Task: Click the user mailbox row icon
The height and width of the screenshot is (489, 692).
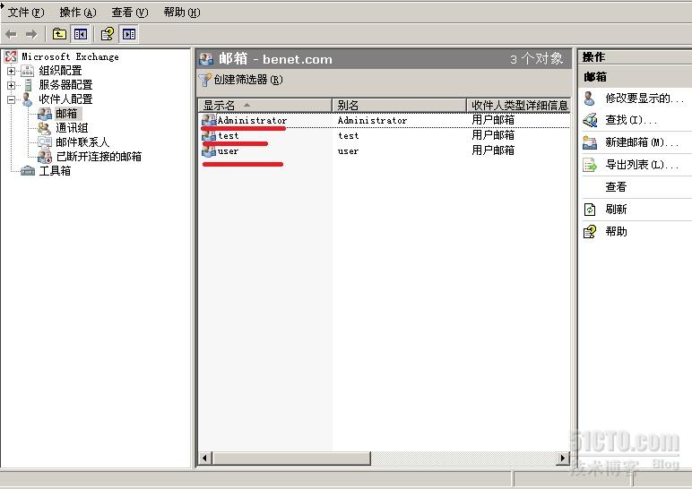Action: pyautogui.click(x=209, y=150)
